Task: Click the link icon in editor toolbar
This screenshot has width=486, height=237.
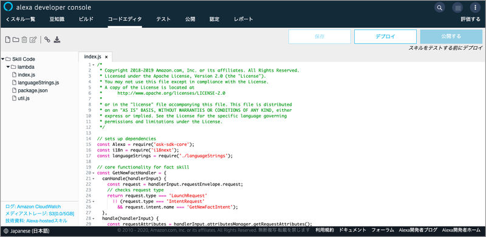Action: tap(47, 39)
